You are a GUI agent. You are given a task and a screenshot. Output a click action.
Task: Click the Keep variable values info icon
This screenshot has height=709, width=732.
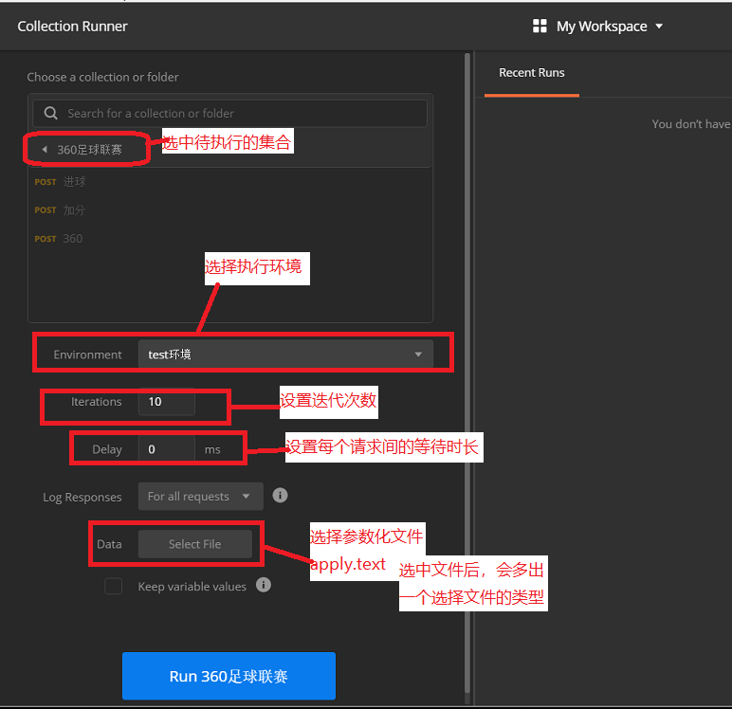point(264,585)
